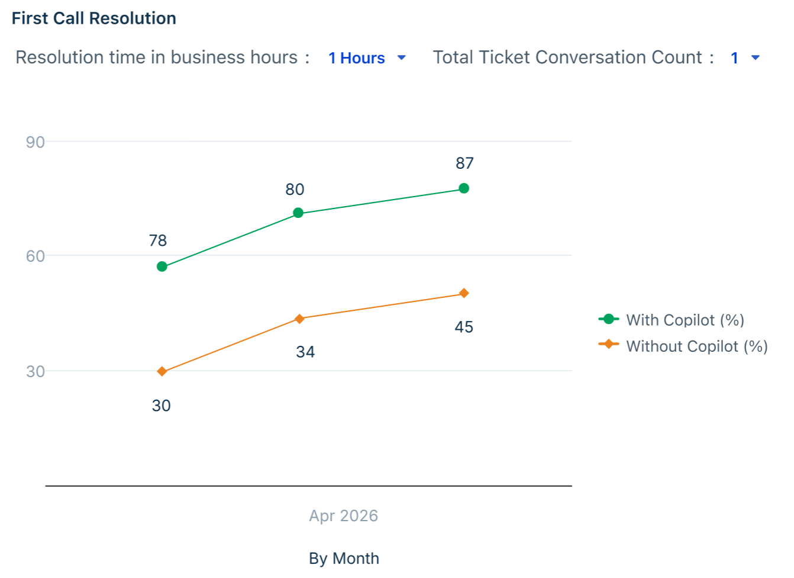Select the green data point labeled 87

coord(464,188)
